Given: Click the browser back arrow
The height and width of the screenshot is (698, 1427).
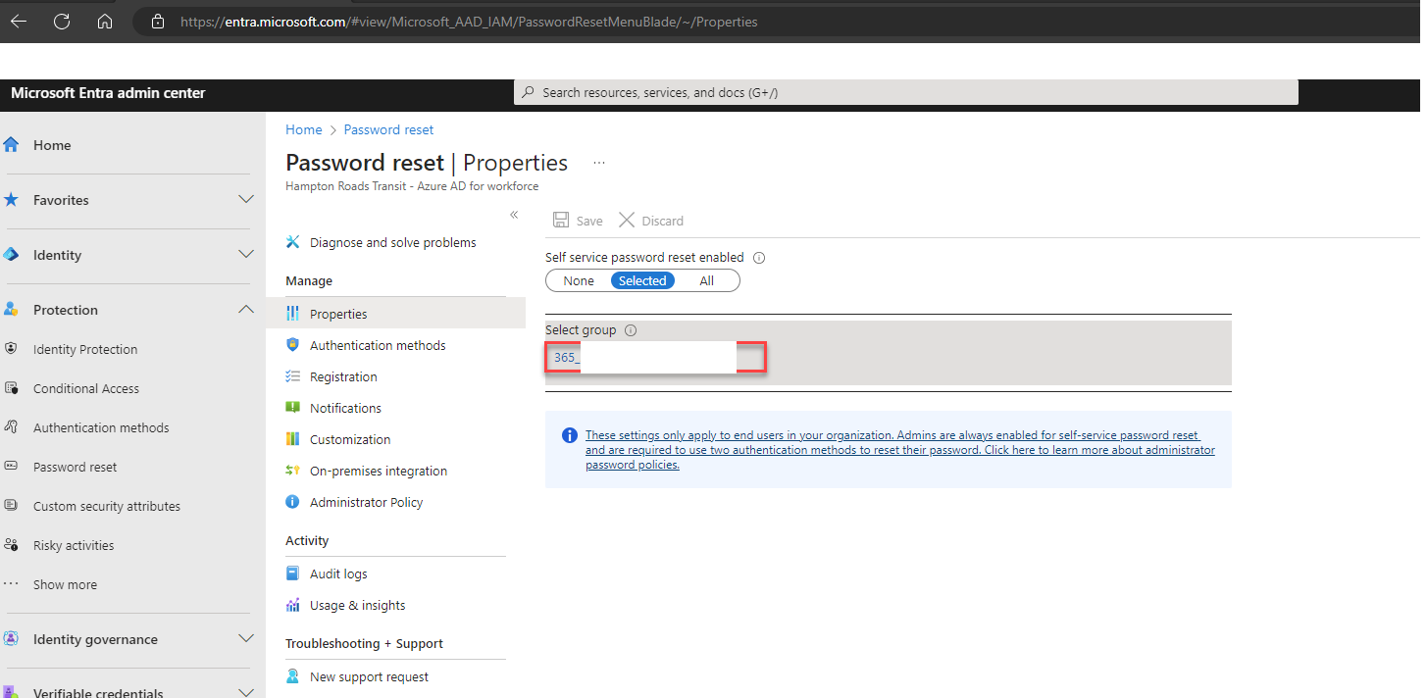Looking at the screenshot, I should (19, 22).
